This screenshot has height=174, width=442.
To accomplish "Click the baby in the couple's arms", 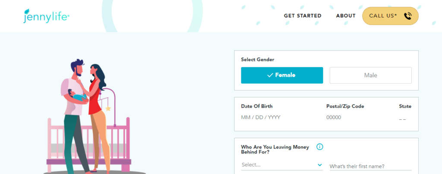I will [79, 97].
